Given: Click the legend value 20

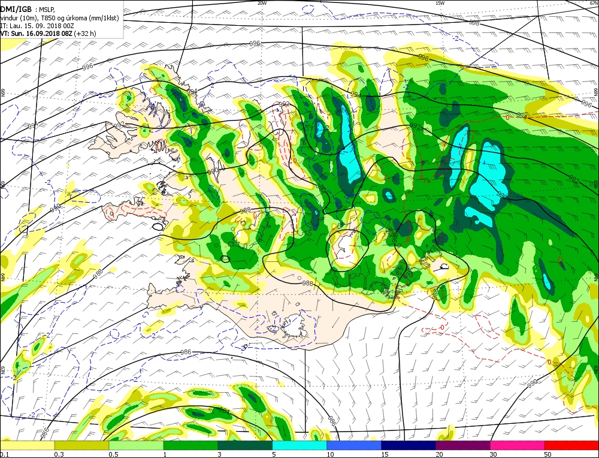Looking at the screenshot, I should (x=440, y=454).
